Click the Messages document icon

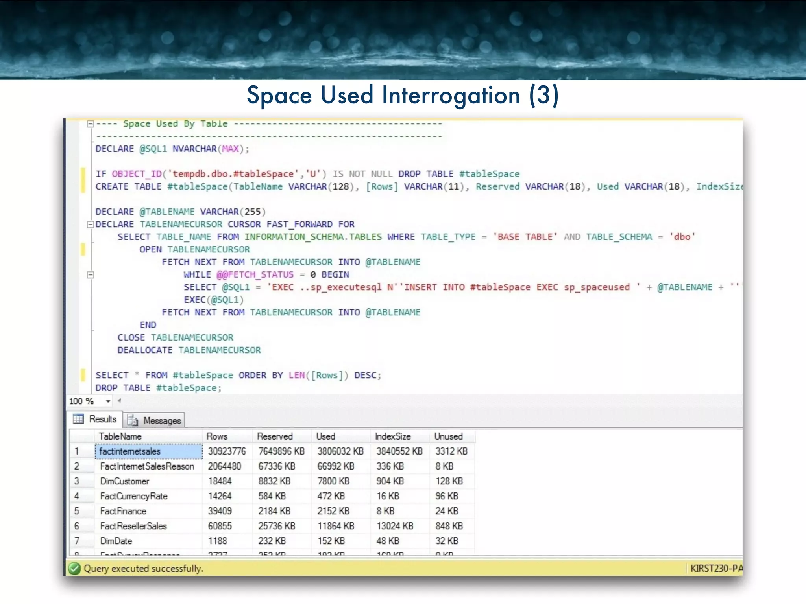point(133,421)
